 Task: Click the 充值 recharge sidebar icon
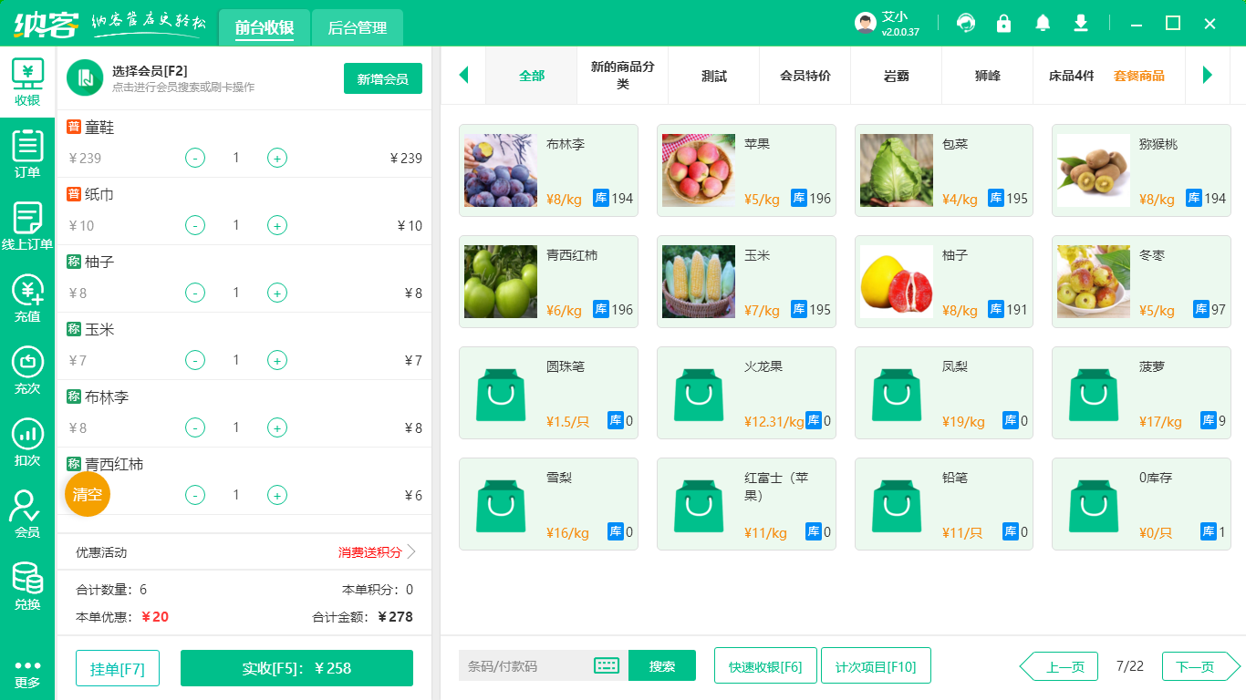click(27, 299)
